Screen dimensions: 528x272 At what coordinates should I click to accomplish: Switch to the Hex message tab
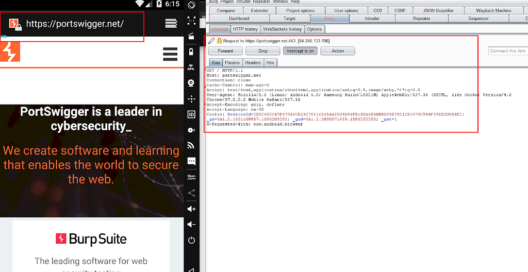[270, 63]
